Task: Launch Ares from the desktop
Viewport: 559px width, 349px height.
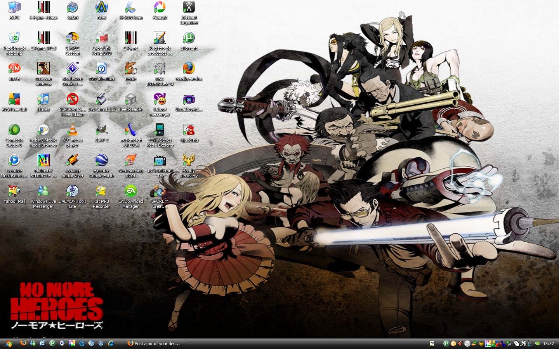Action: click(x=102, y=10)
